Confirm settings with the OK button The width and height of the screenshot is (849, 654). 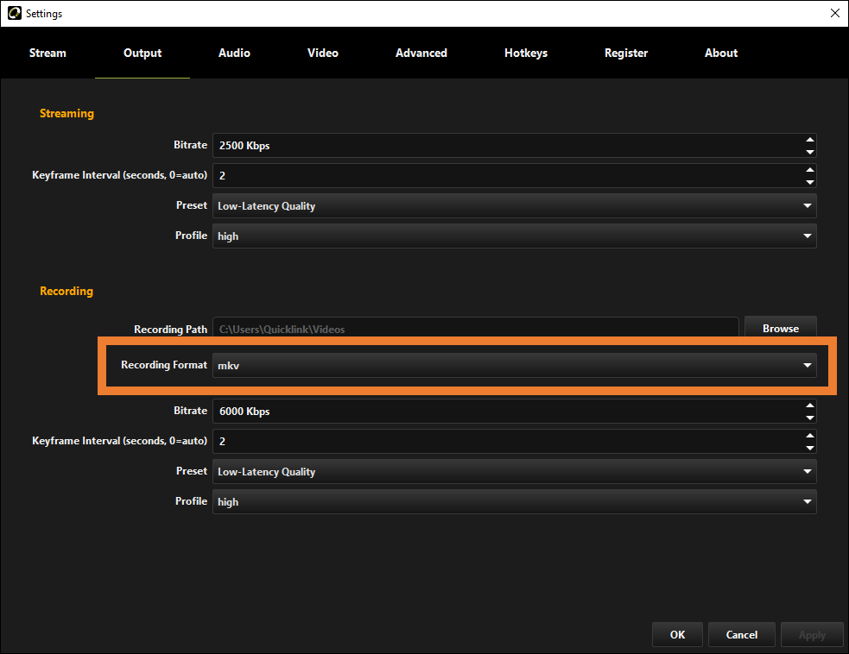[x=677, y=634]
